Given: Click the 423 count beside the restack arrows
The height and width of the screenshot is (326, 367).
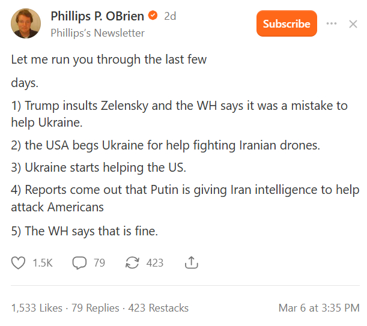Looking at the screenshot, I should (154, 262).
